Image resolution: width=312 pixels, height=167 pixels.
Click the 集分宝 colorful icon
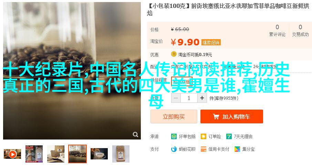coord(237,149)
